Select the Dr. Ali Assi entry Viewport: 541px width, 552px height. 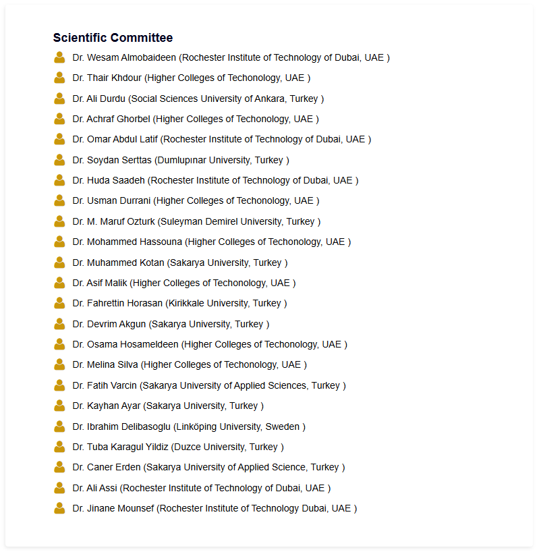point(201,488)
